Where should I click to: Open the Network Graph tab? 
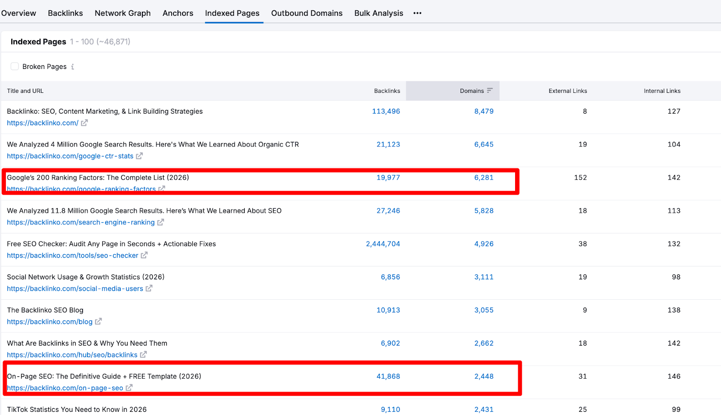(123, 13)
